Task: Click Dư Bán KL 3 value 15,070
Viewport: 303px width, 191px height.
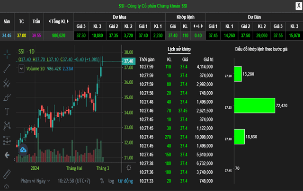Action: [294, 35]
